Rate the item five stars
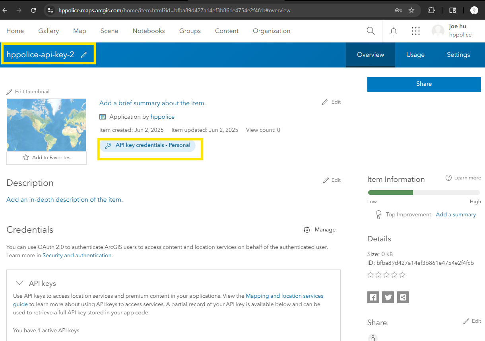 402,275
